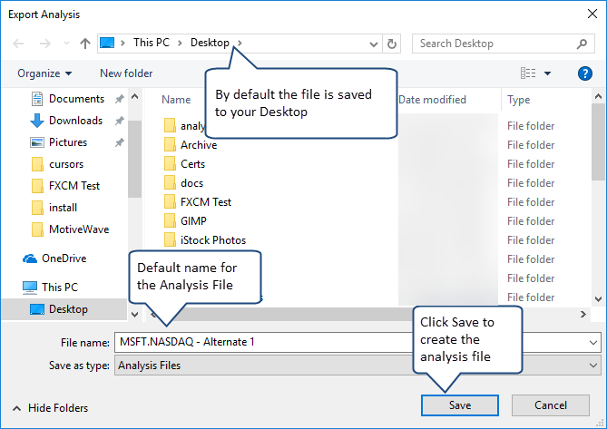Cancel the export dialog

point(551,405)
